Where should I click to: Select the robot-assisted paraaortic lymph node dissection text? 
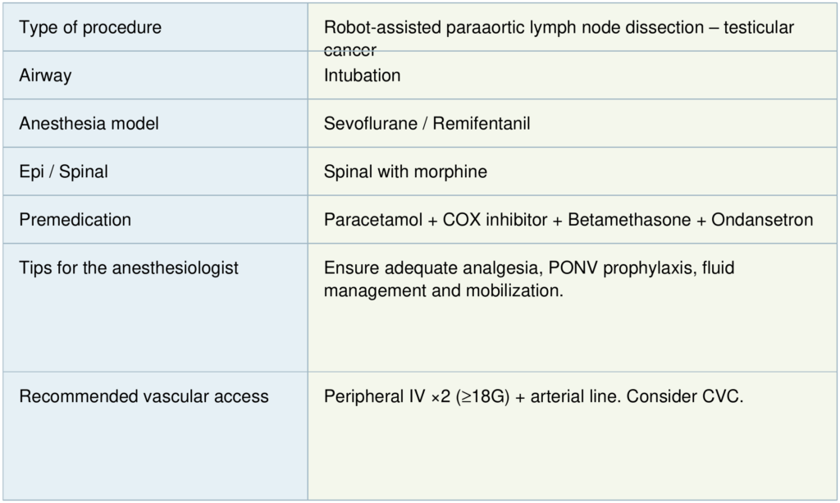tap(513, 28)
